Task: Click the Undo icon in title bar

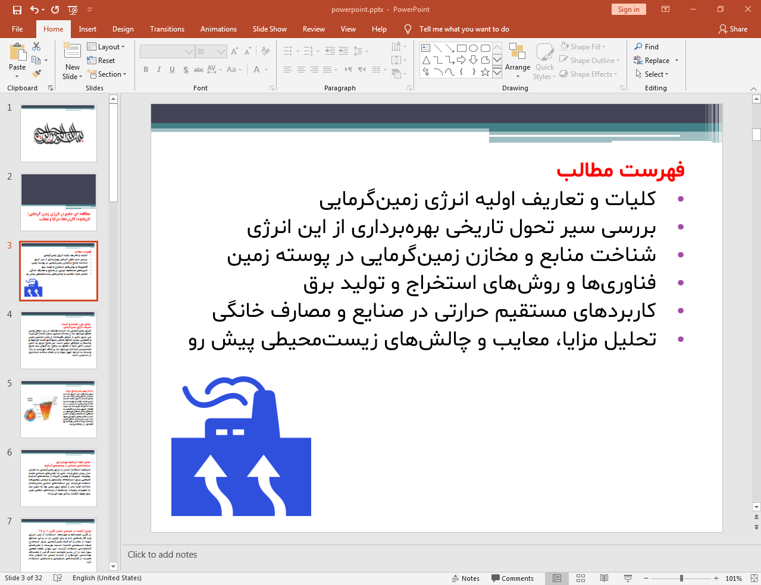Action: (35, 10)
